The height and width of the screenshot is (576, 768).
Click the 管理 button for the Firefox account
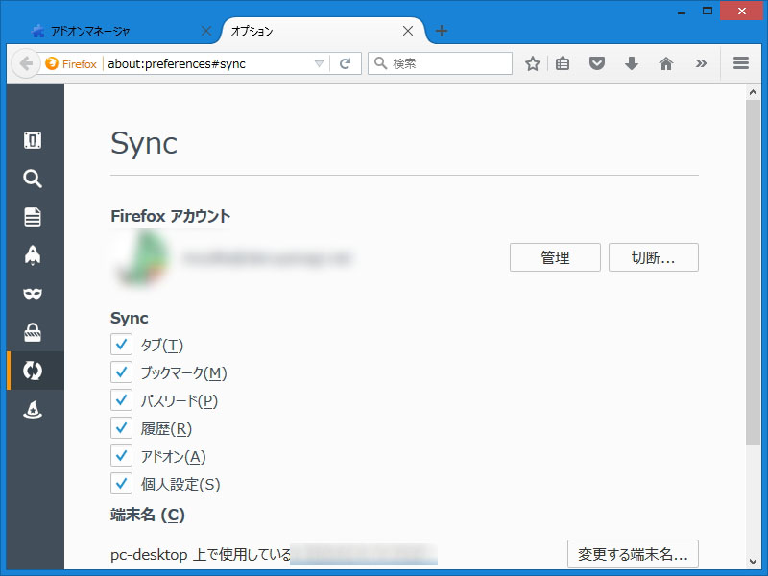pos(555,257)
